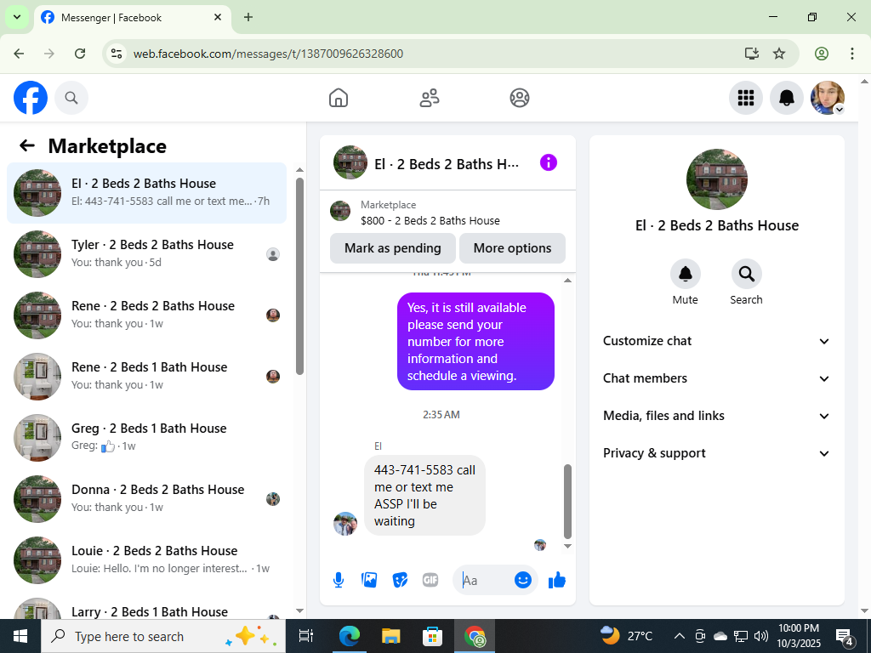Open the notification center with 4 alerts
Image resolution: width=871 pixels, height=653 pixels.
[x=845, y=637]
